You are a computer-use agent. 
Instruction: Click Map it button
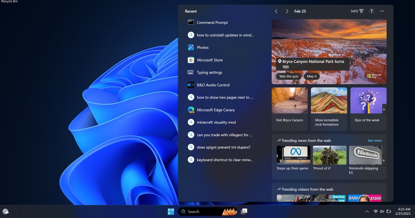[x=312, y=76]
